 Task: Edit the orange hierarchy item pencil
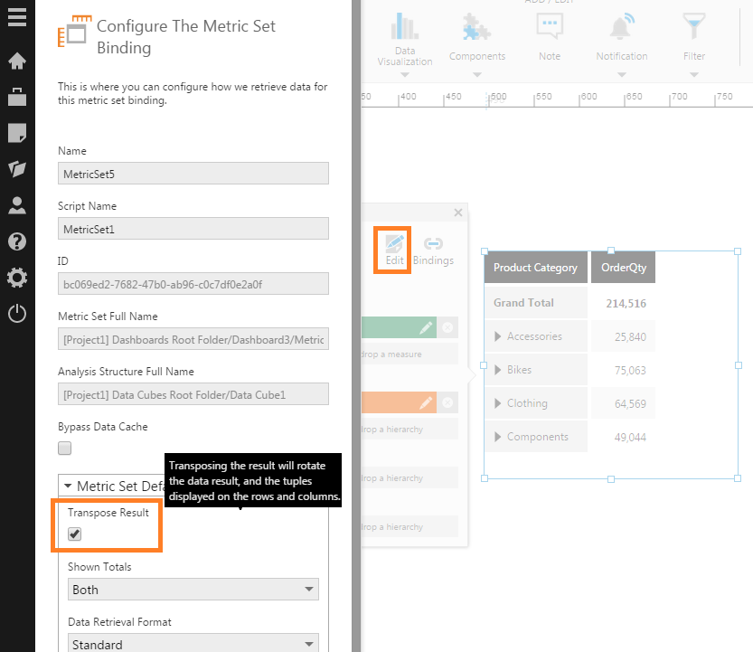click(426, 402)
